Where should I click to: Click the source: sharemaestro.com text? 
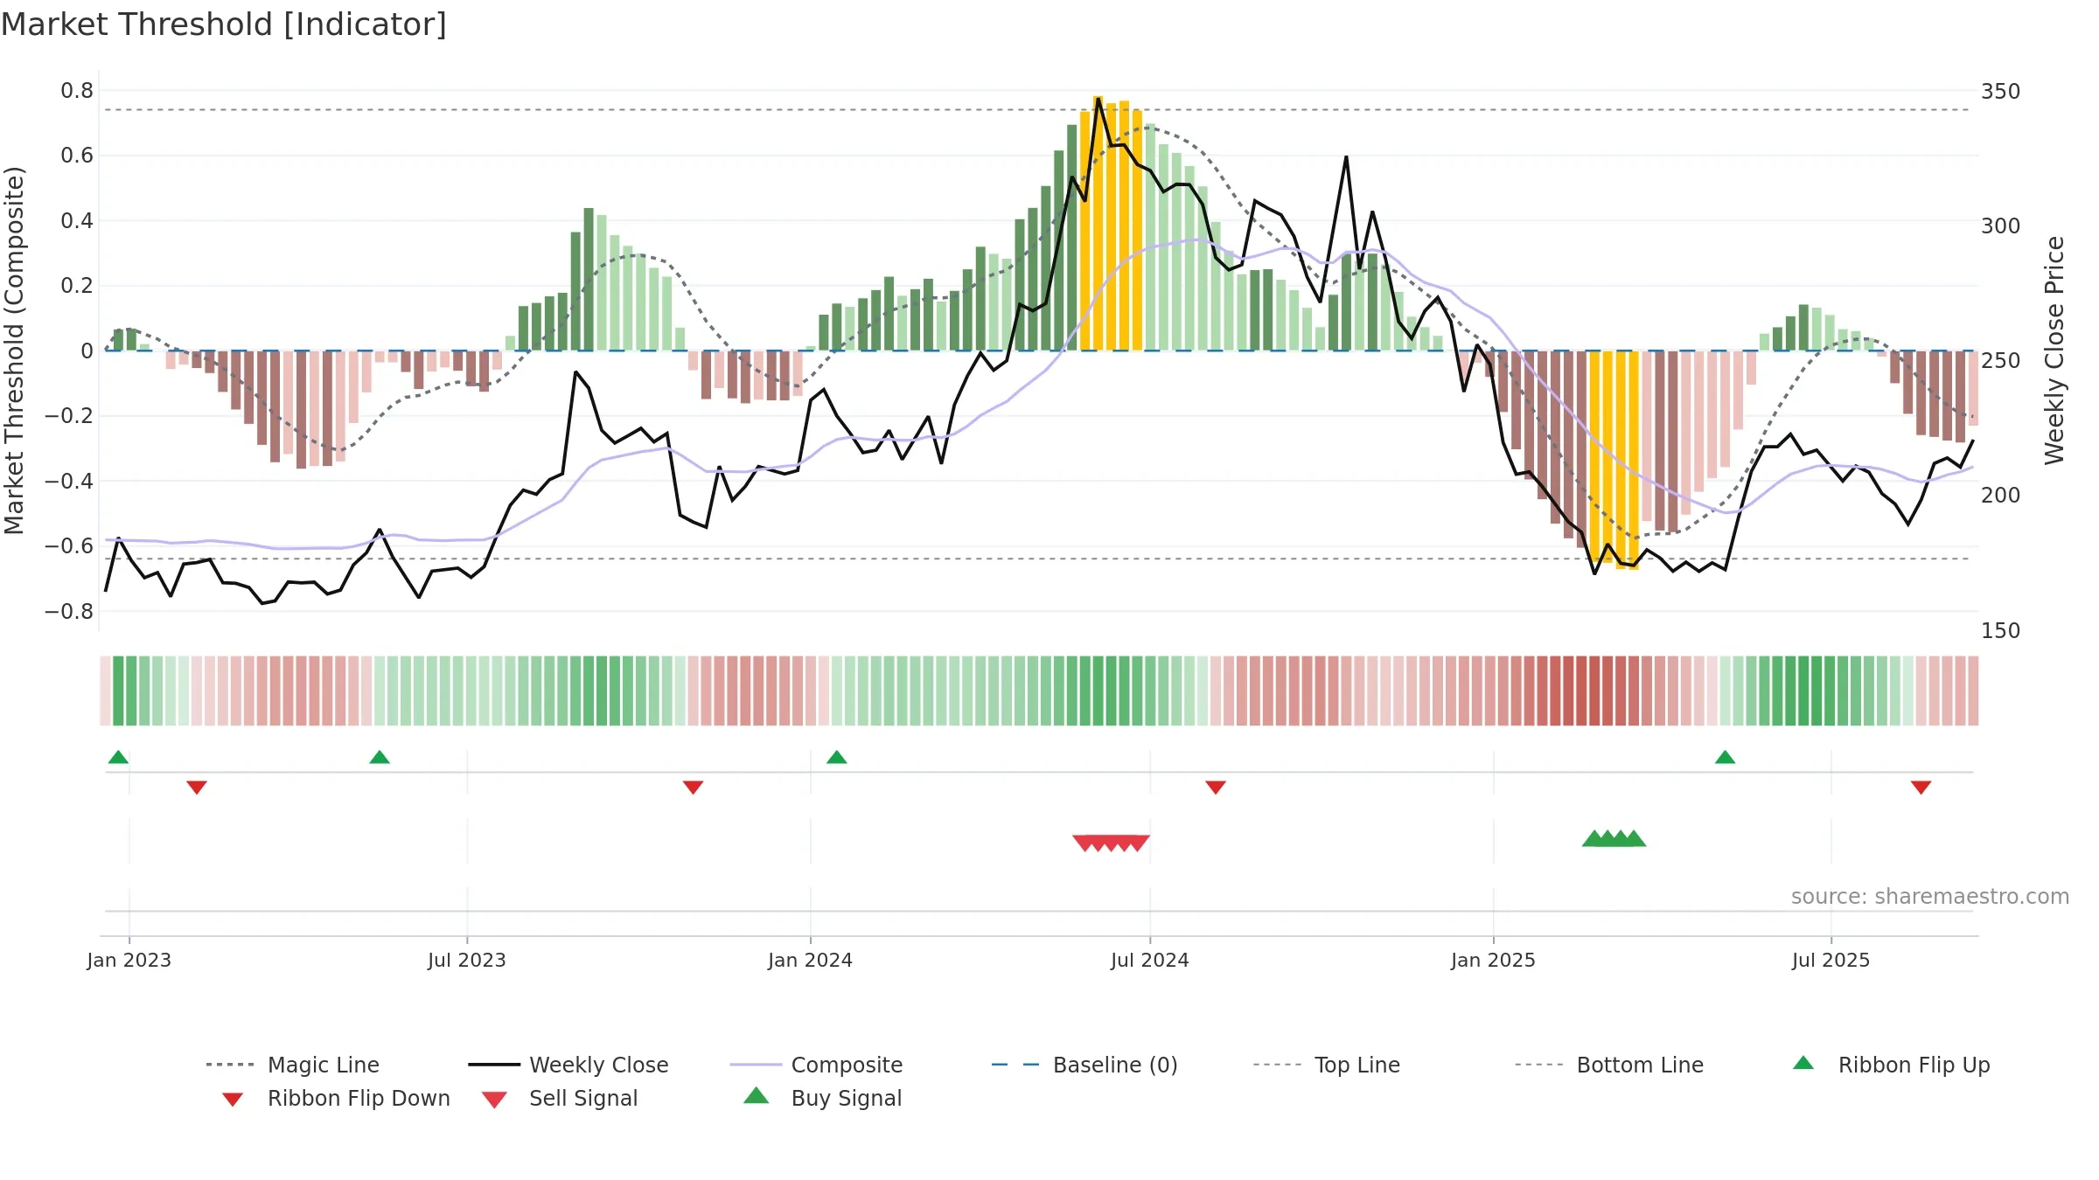(1930, 897)
